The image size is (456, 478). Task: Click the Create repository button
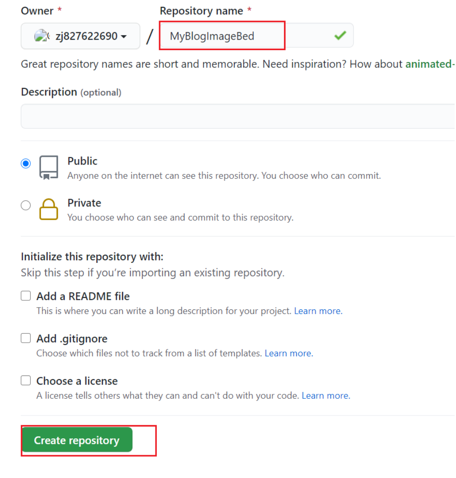pos(78,440)
